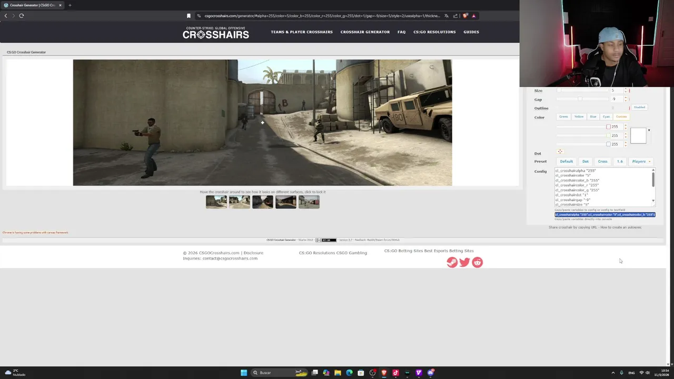Toggle the Outline Disabled button

point(639,107)
